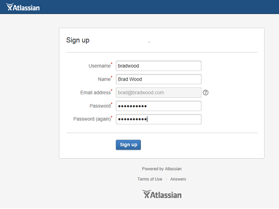The image size is (279, 209).
Task: Focus the Username input field
Action: [x=158, y=66]
